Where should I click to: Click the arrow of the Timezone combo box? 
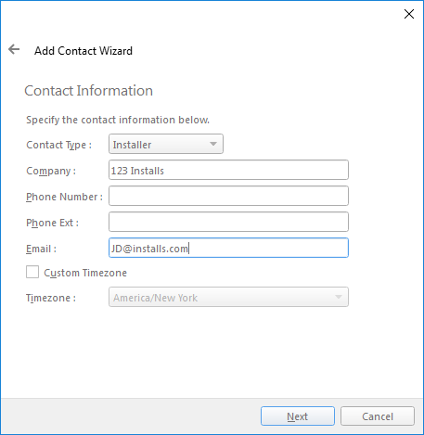339,297
